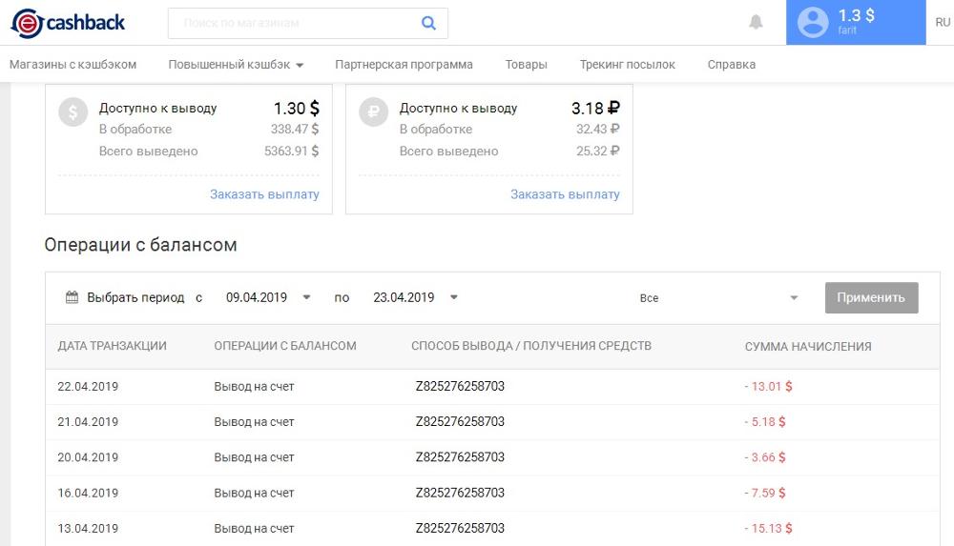Click Вывод на счет in 20.04.2019 row
This screenshot has width=954, height=546.
point(255,457)
